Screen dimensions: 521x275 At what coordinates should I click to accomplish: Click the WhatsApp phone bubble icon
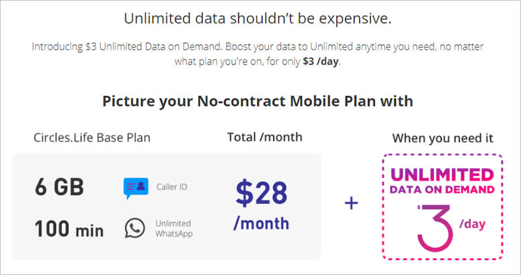pyautogui.click(x=135, y=228)
